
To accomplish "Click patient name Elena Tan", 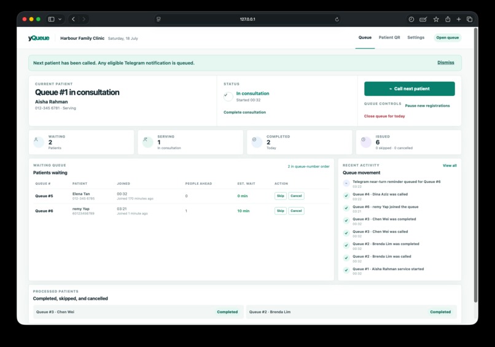I will pyautogui.click(x=81, y=194).
